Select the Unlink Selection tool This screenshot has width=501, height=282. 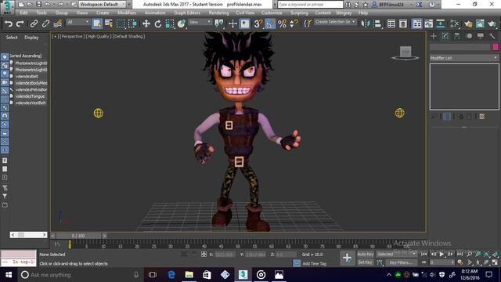45,23
